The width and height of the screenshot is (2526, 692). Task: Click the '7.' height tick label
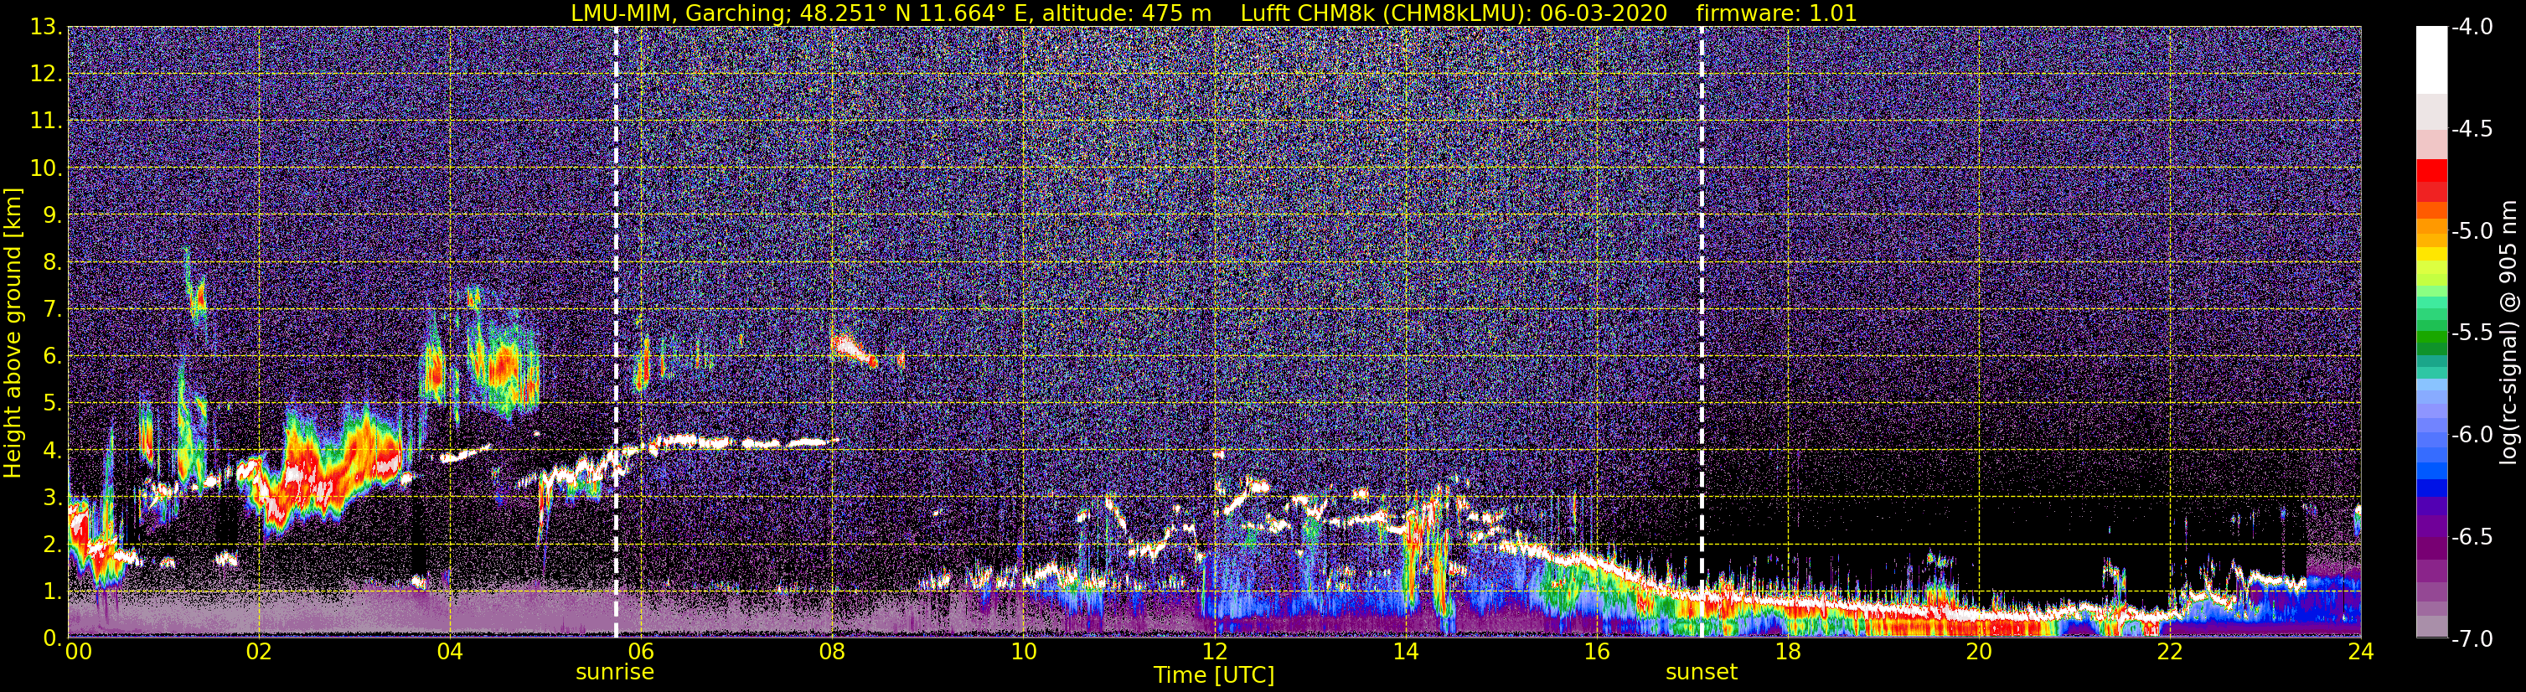(52, 310)
